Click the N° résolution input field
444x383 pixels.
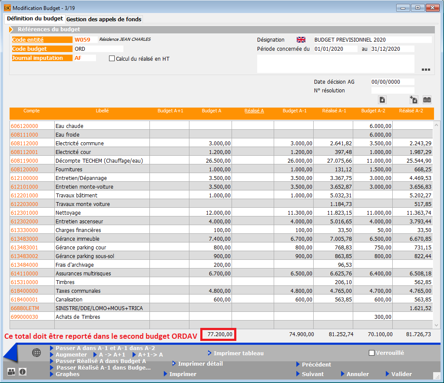pyautogui.click(x=392, y=91)
